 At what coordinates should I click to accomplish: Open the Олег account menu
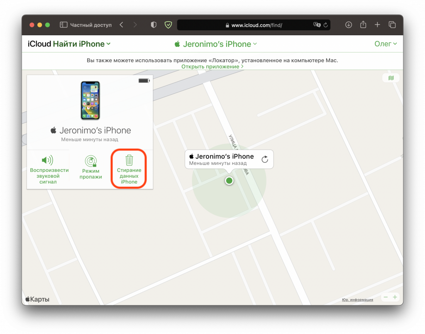(x=386, y=44)
